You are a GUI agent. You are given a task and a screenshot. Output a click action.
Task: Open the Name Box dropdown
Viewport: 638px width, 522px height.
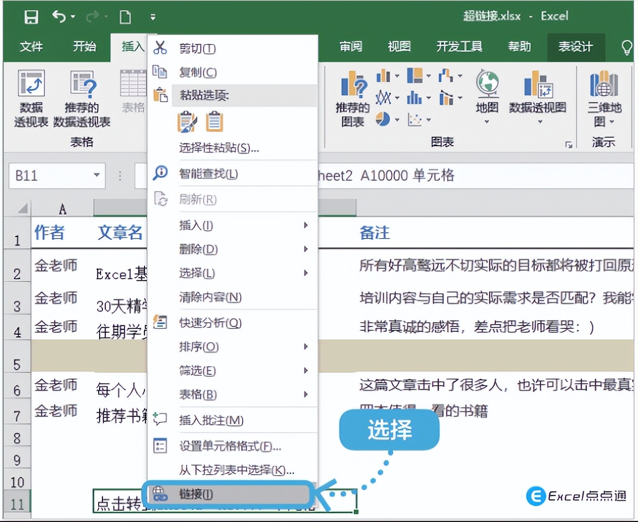(x=97, y=176)
